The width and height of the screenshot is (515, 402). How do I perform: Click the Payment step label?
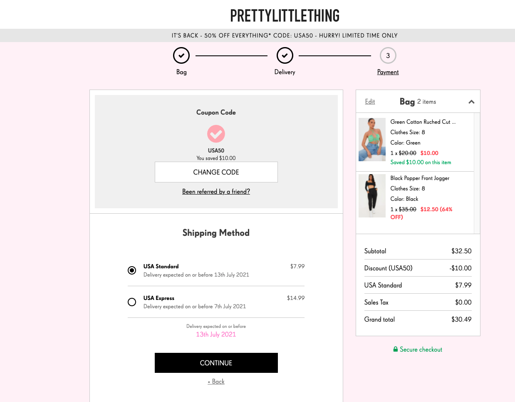(x=388, y=72)
